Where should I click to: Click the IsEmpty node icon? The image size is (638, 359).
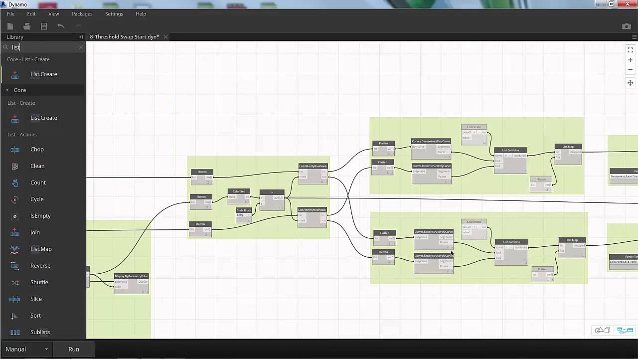(x=15, y=216)
